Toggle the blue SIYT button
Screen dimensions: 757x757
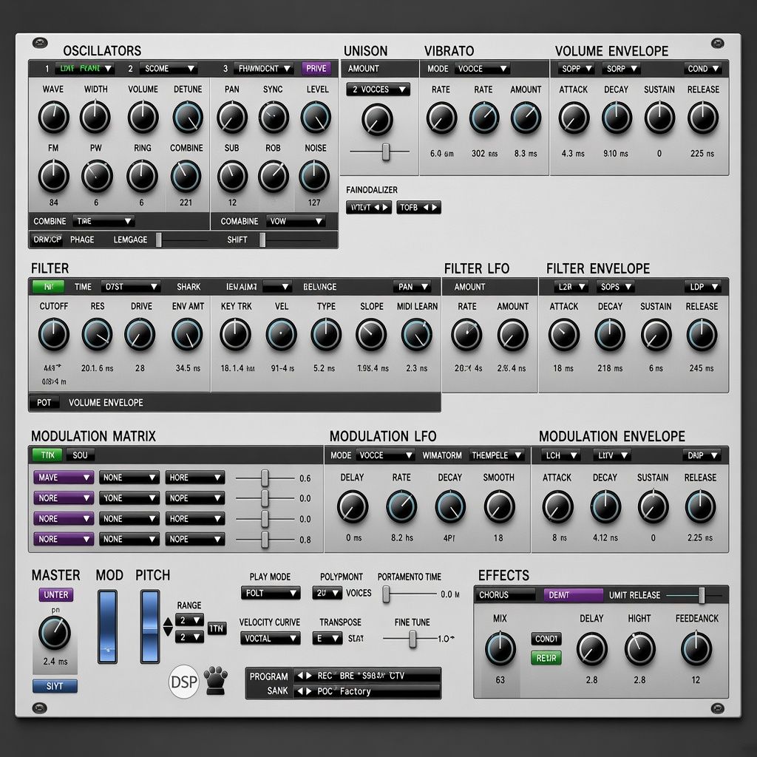(55, 686)
